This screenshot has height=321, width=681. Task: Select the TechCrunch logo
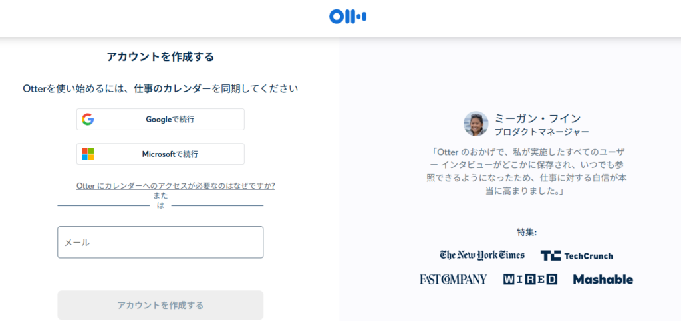click(x=577, y=256)
